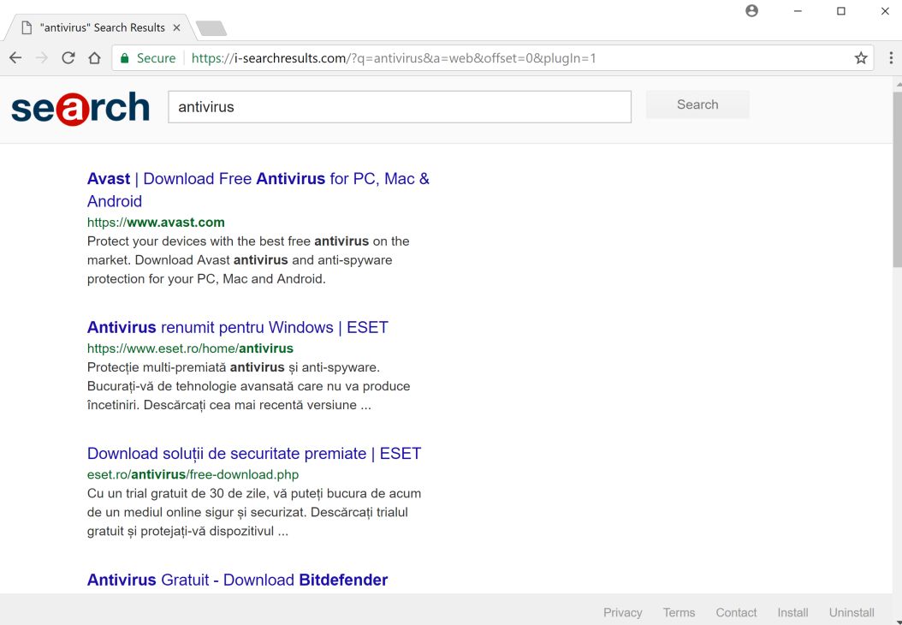Click the eset.ro/home/antivirus URL

point(190,348)
